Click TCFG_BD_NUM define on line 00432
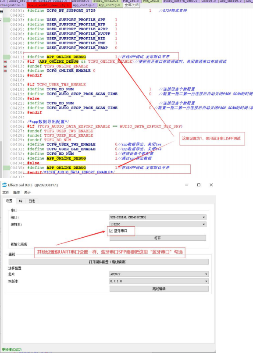The image size is (253, 353). (x=60, y=154)
